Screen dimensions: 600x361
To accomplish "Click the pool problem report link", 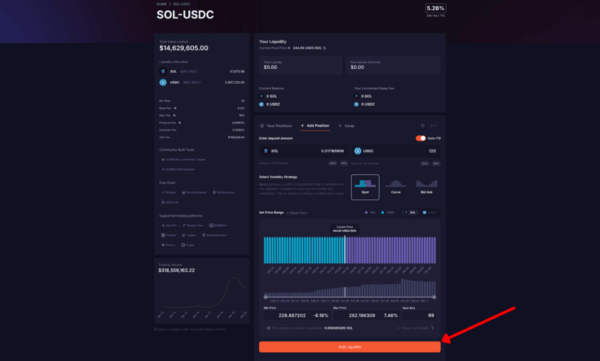I will click(x=190, y=329).
